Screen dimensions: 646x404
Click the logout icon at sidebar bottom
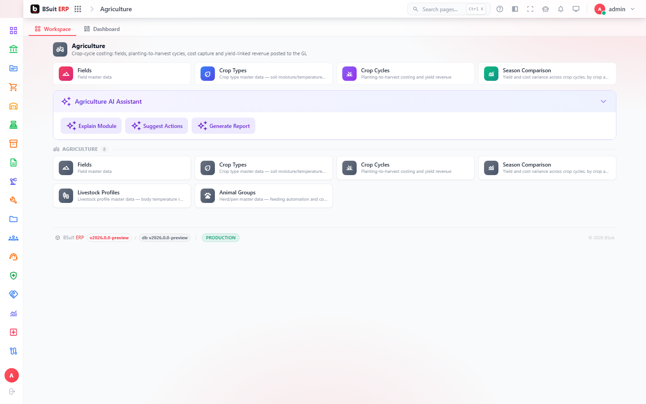coord(12,391)
